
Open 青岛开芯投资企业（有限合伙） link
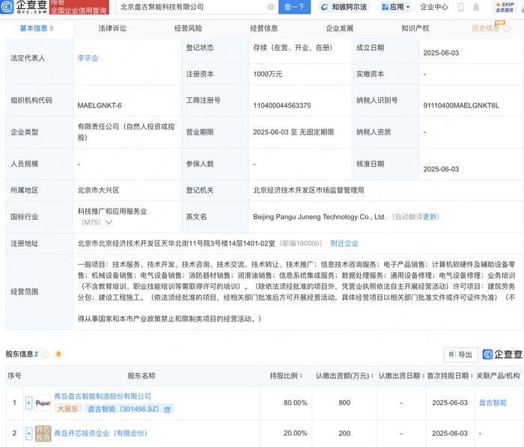tap(100, 434)
